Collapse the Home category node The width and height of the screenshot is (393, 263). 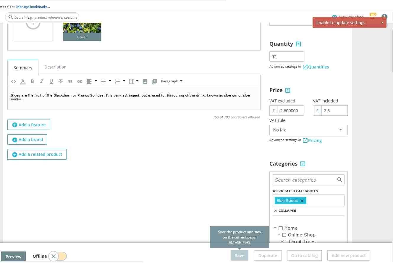pyautogui.click(x=275, y=228)
